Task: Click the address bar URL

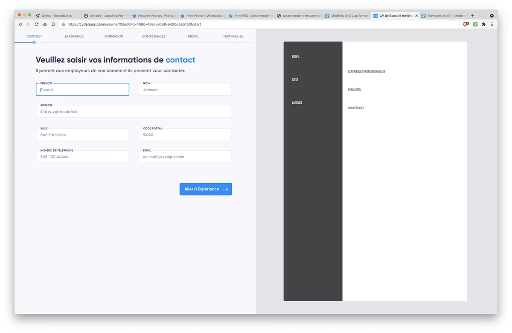Action: [134, 24]
